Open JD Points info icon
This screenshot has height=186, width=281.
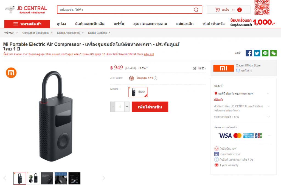(x=156, y=78)
